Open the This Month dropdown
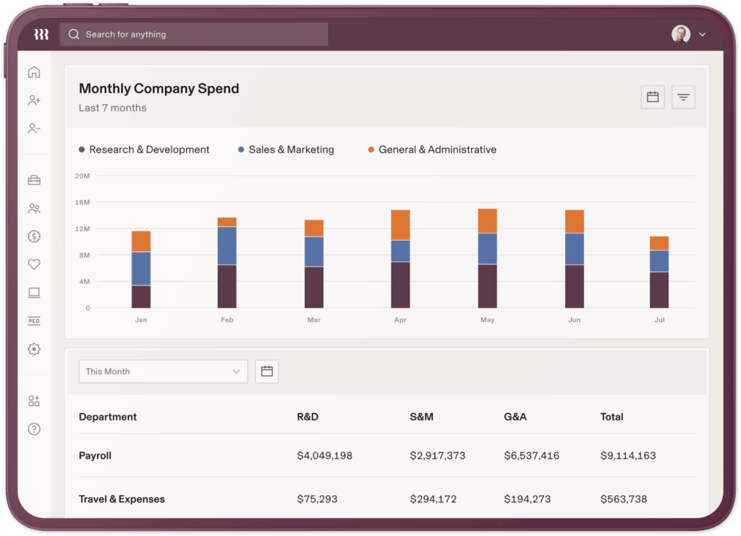741x536 pixels. pos(163,371)
